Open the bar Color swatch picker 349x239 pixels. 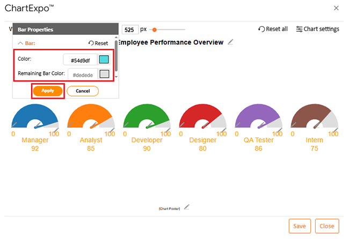104,60
